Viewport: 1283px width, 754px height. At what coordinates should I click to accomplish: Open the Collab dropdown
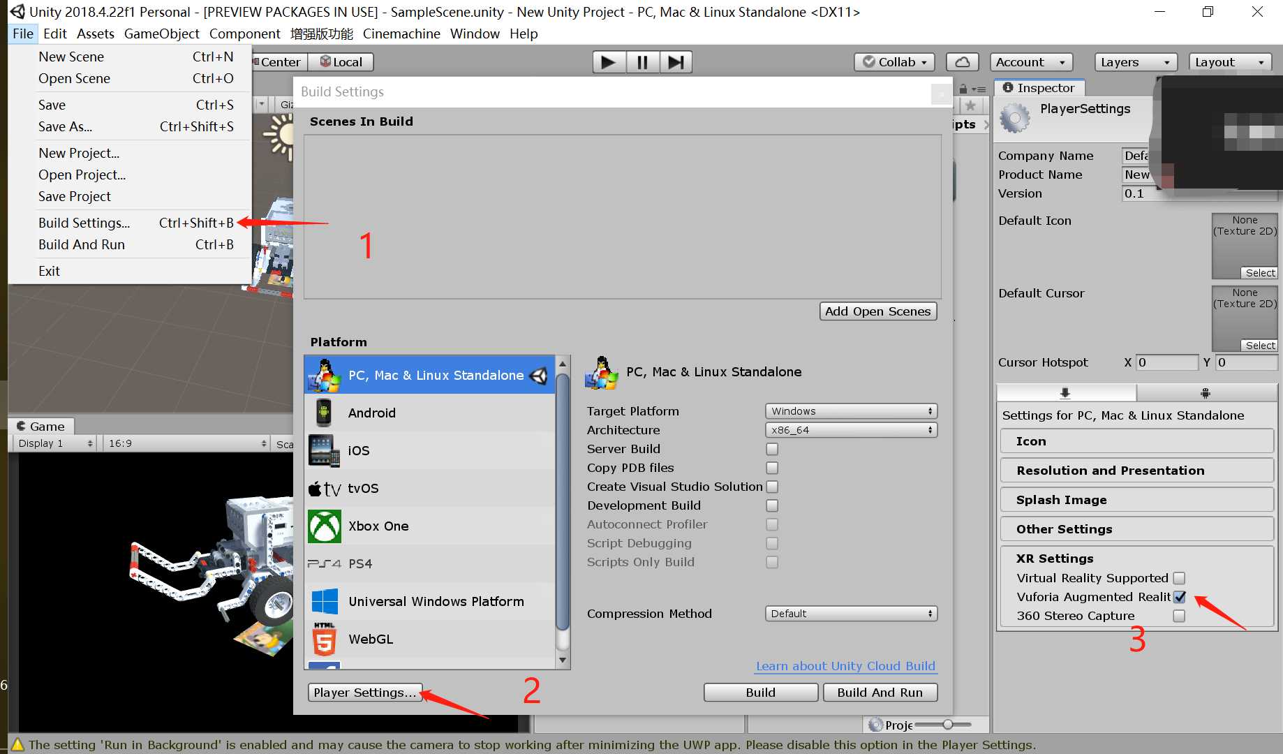pyautogui.click(x=895, y=62)
